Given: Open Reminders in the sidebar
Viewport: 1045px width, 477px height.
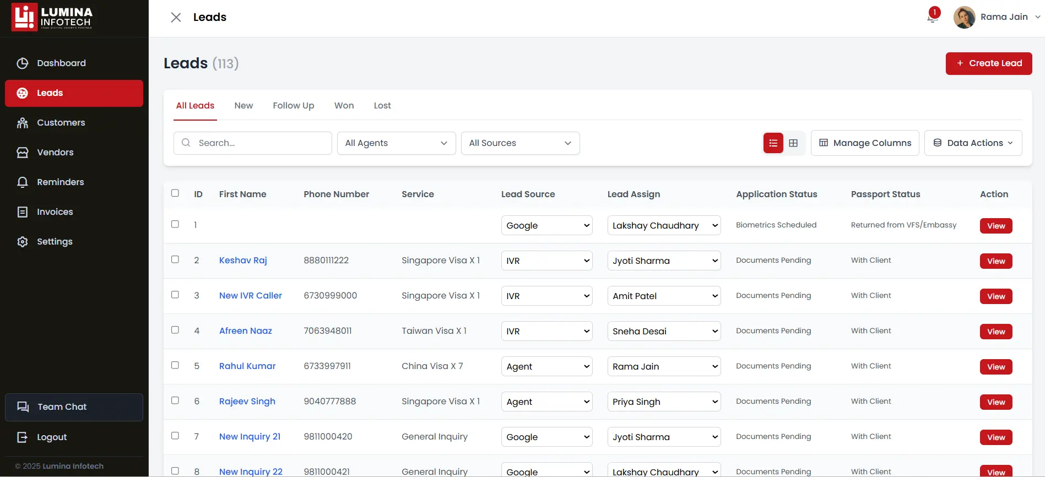Looking at the screenshot, I should 60,182.
